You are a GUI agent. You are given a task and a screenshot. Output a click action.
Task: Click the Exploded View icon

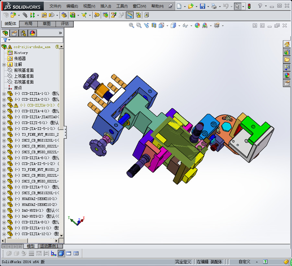click(114, 15)
